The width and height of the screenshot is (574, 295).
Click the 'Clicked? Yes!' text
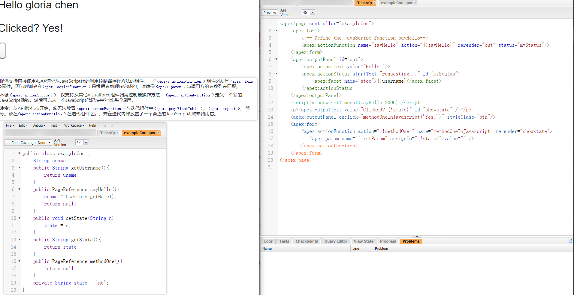31,28
